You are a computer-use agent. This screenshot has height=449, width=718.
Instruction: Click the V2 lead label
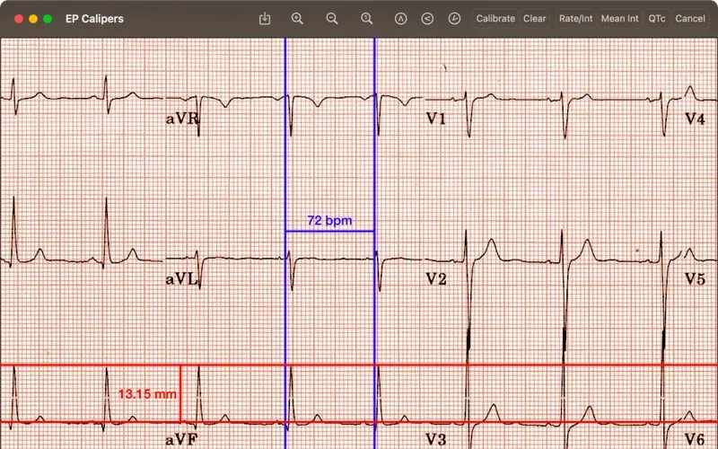click(436, 279)
